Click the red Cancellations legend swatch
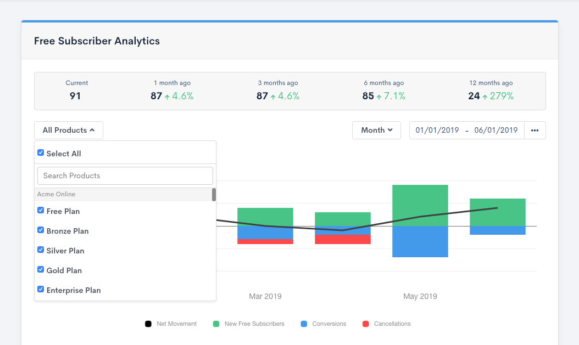Viewport: 579px width, 345px height. 365,324
